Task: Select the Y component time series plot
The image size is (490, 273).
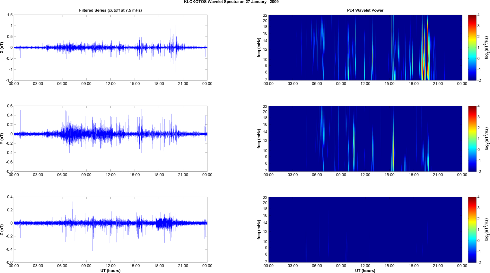Action: (110, 139)
